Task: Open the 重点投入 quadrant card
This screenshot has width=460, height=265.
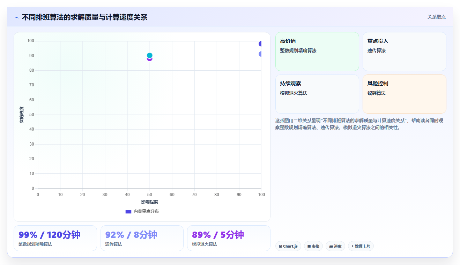Action: point(405,52)
